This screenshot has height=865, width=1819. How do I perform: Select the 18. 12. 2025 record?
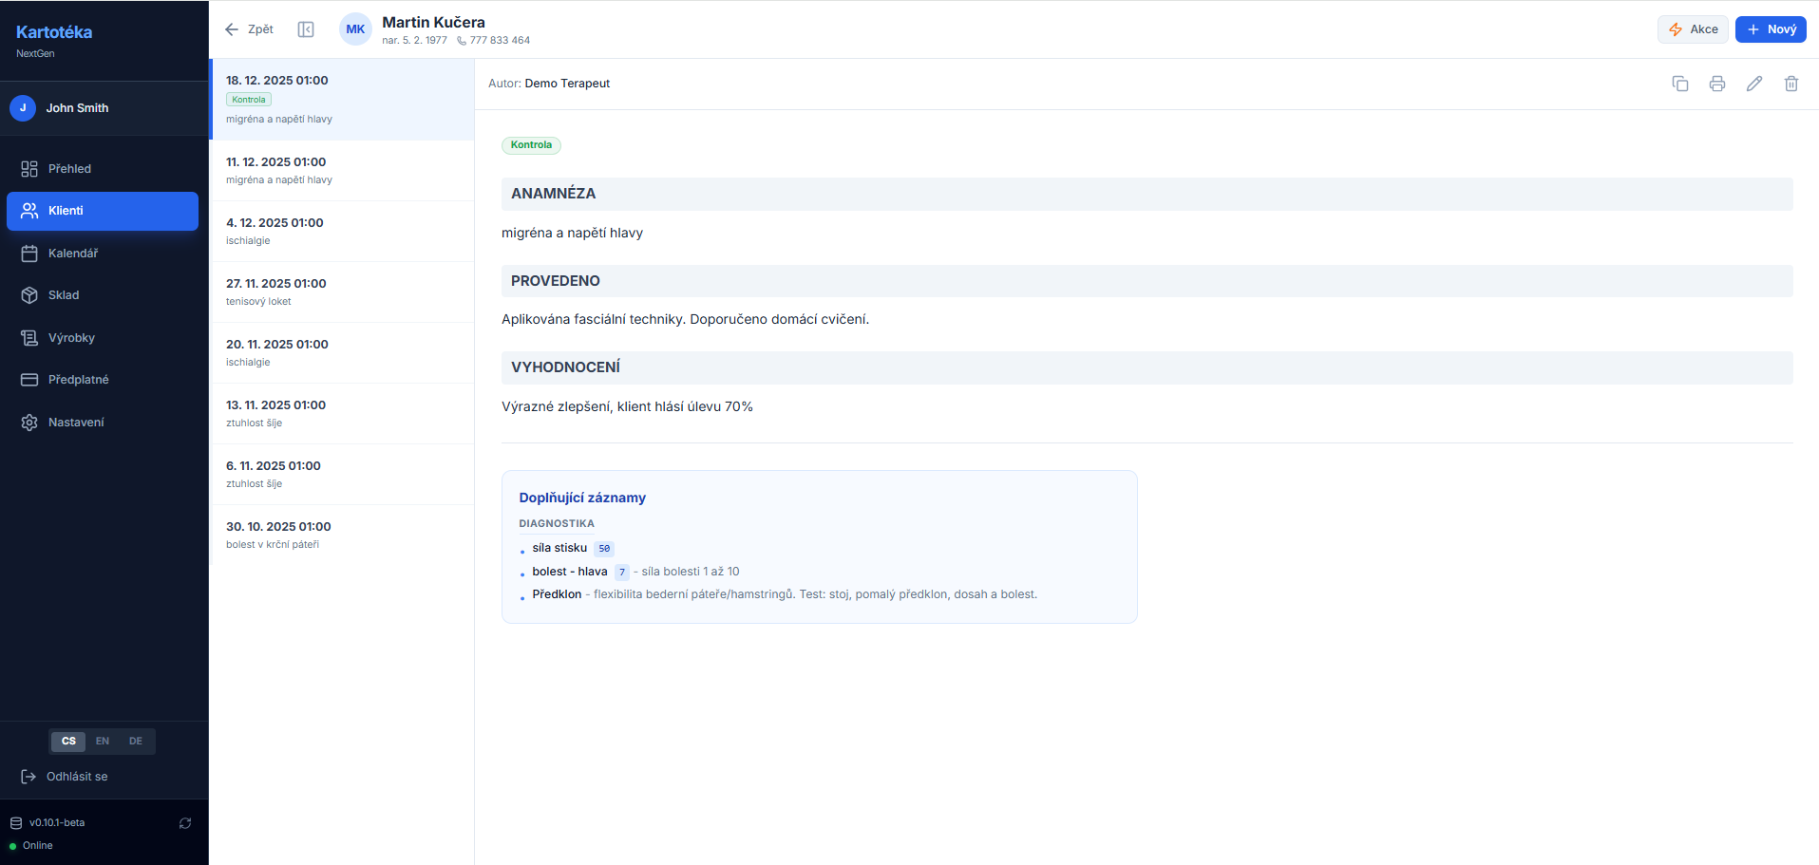click(342, 100)
